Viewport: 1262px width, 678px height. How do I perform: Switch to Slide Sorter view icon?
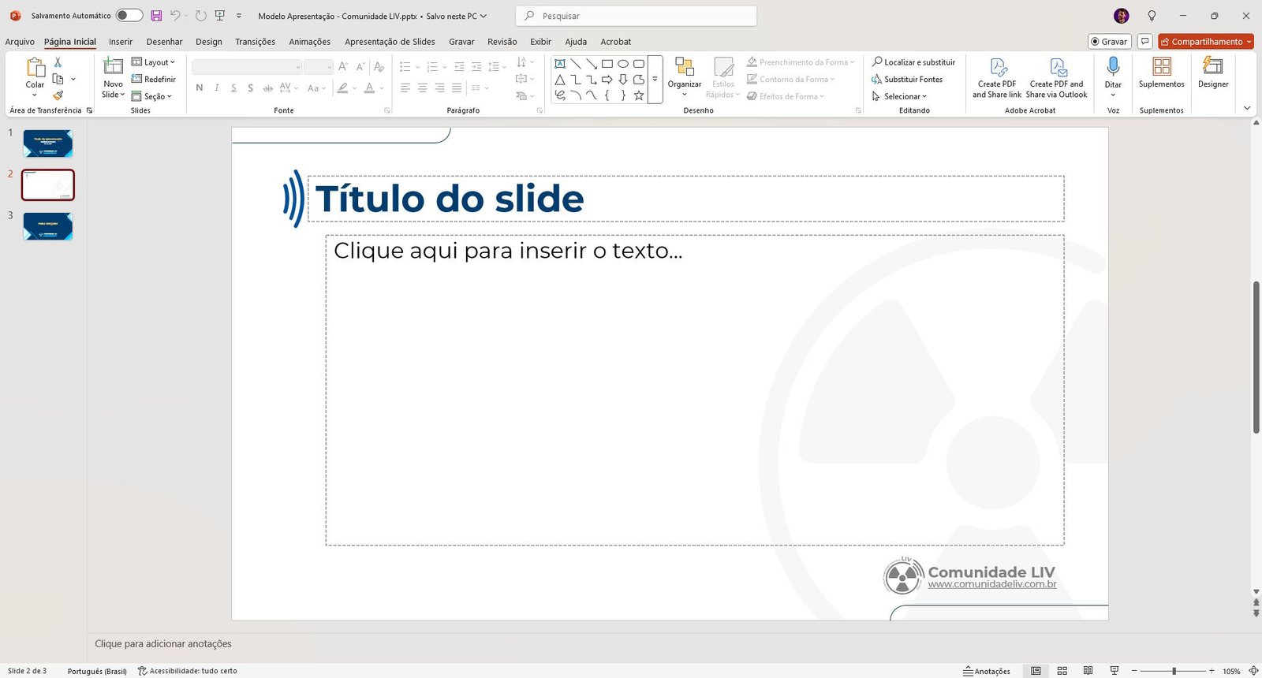tap(1062, 671)
